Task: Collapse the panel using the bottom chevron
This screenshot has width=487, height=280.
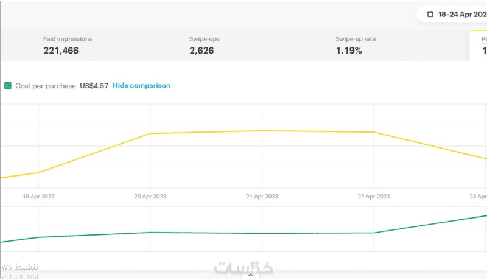Action: coord(250,275)
